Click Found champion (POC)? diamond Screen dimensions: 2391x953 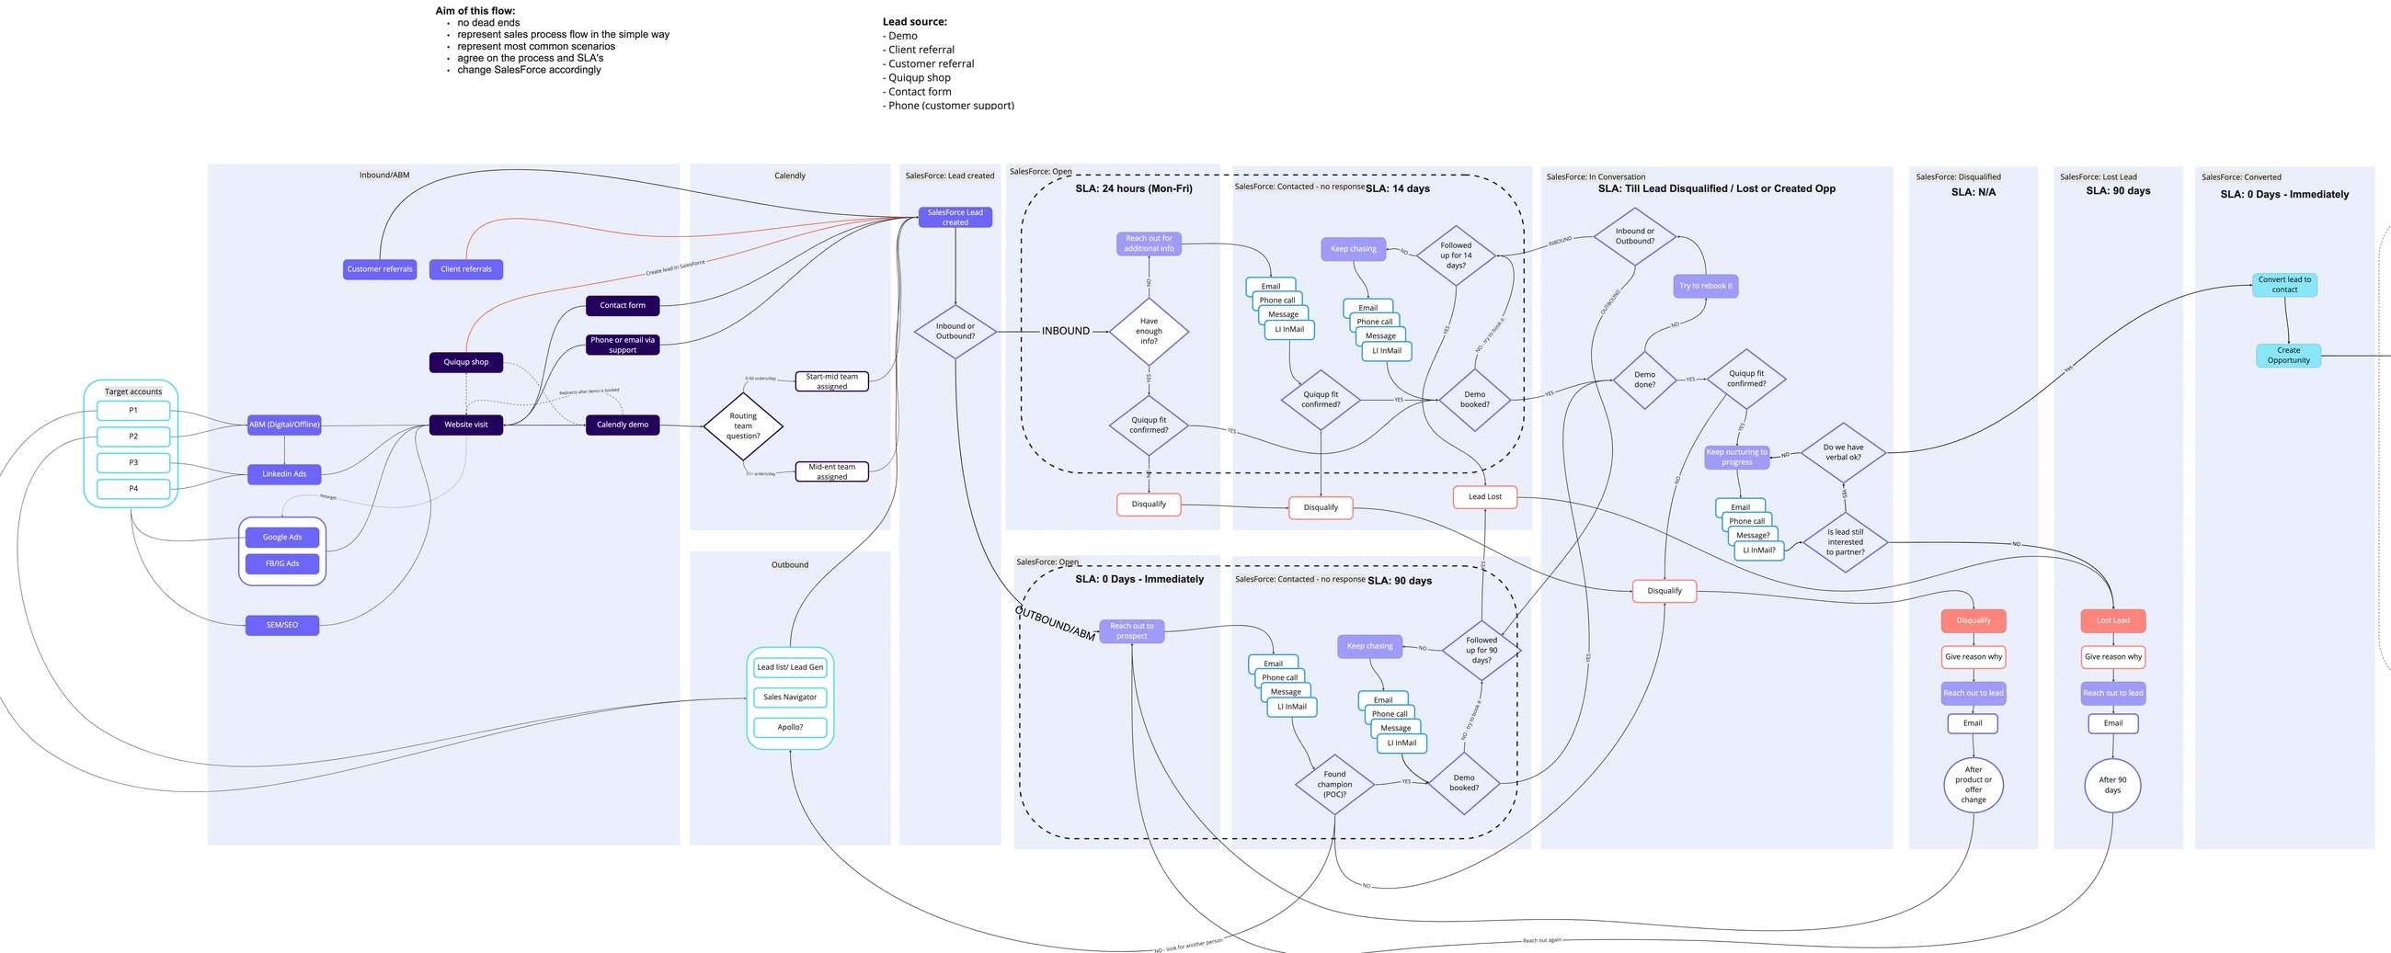tap(1334, 785)
